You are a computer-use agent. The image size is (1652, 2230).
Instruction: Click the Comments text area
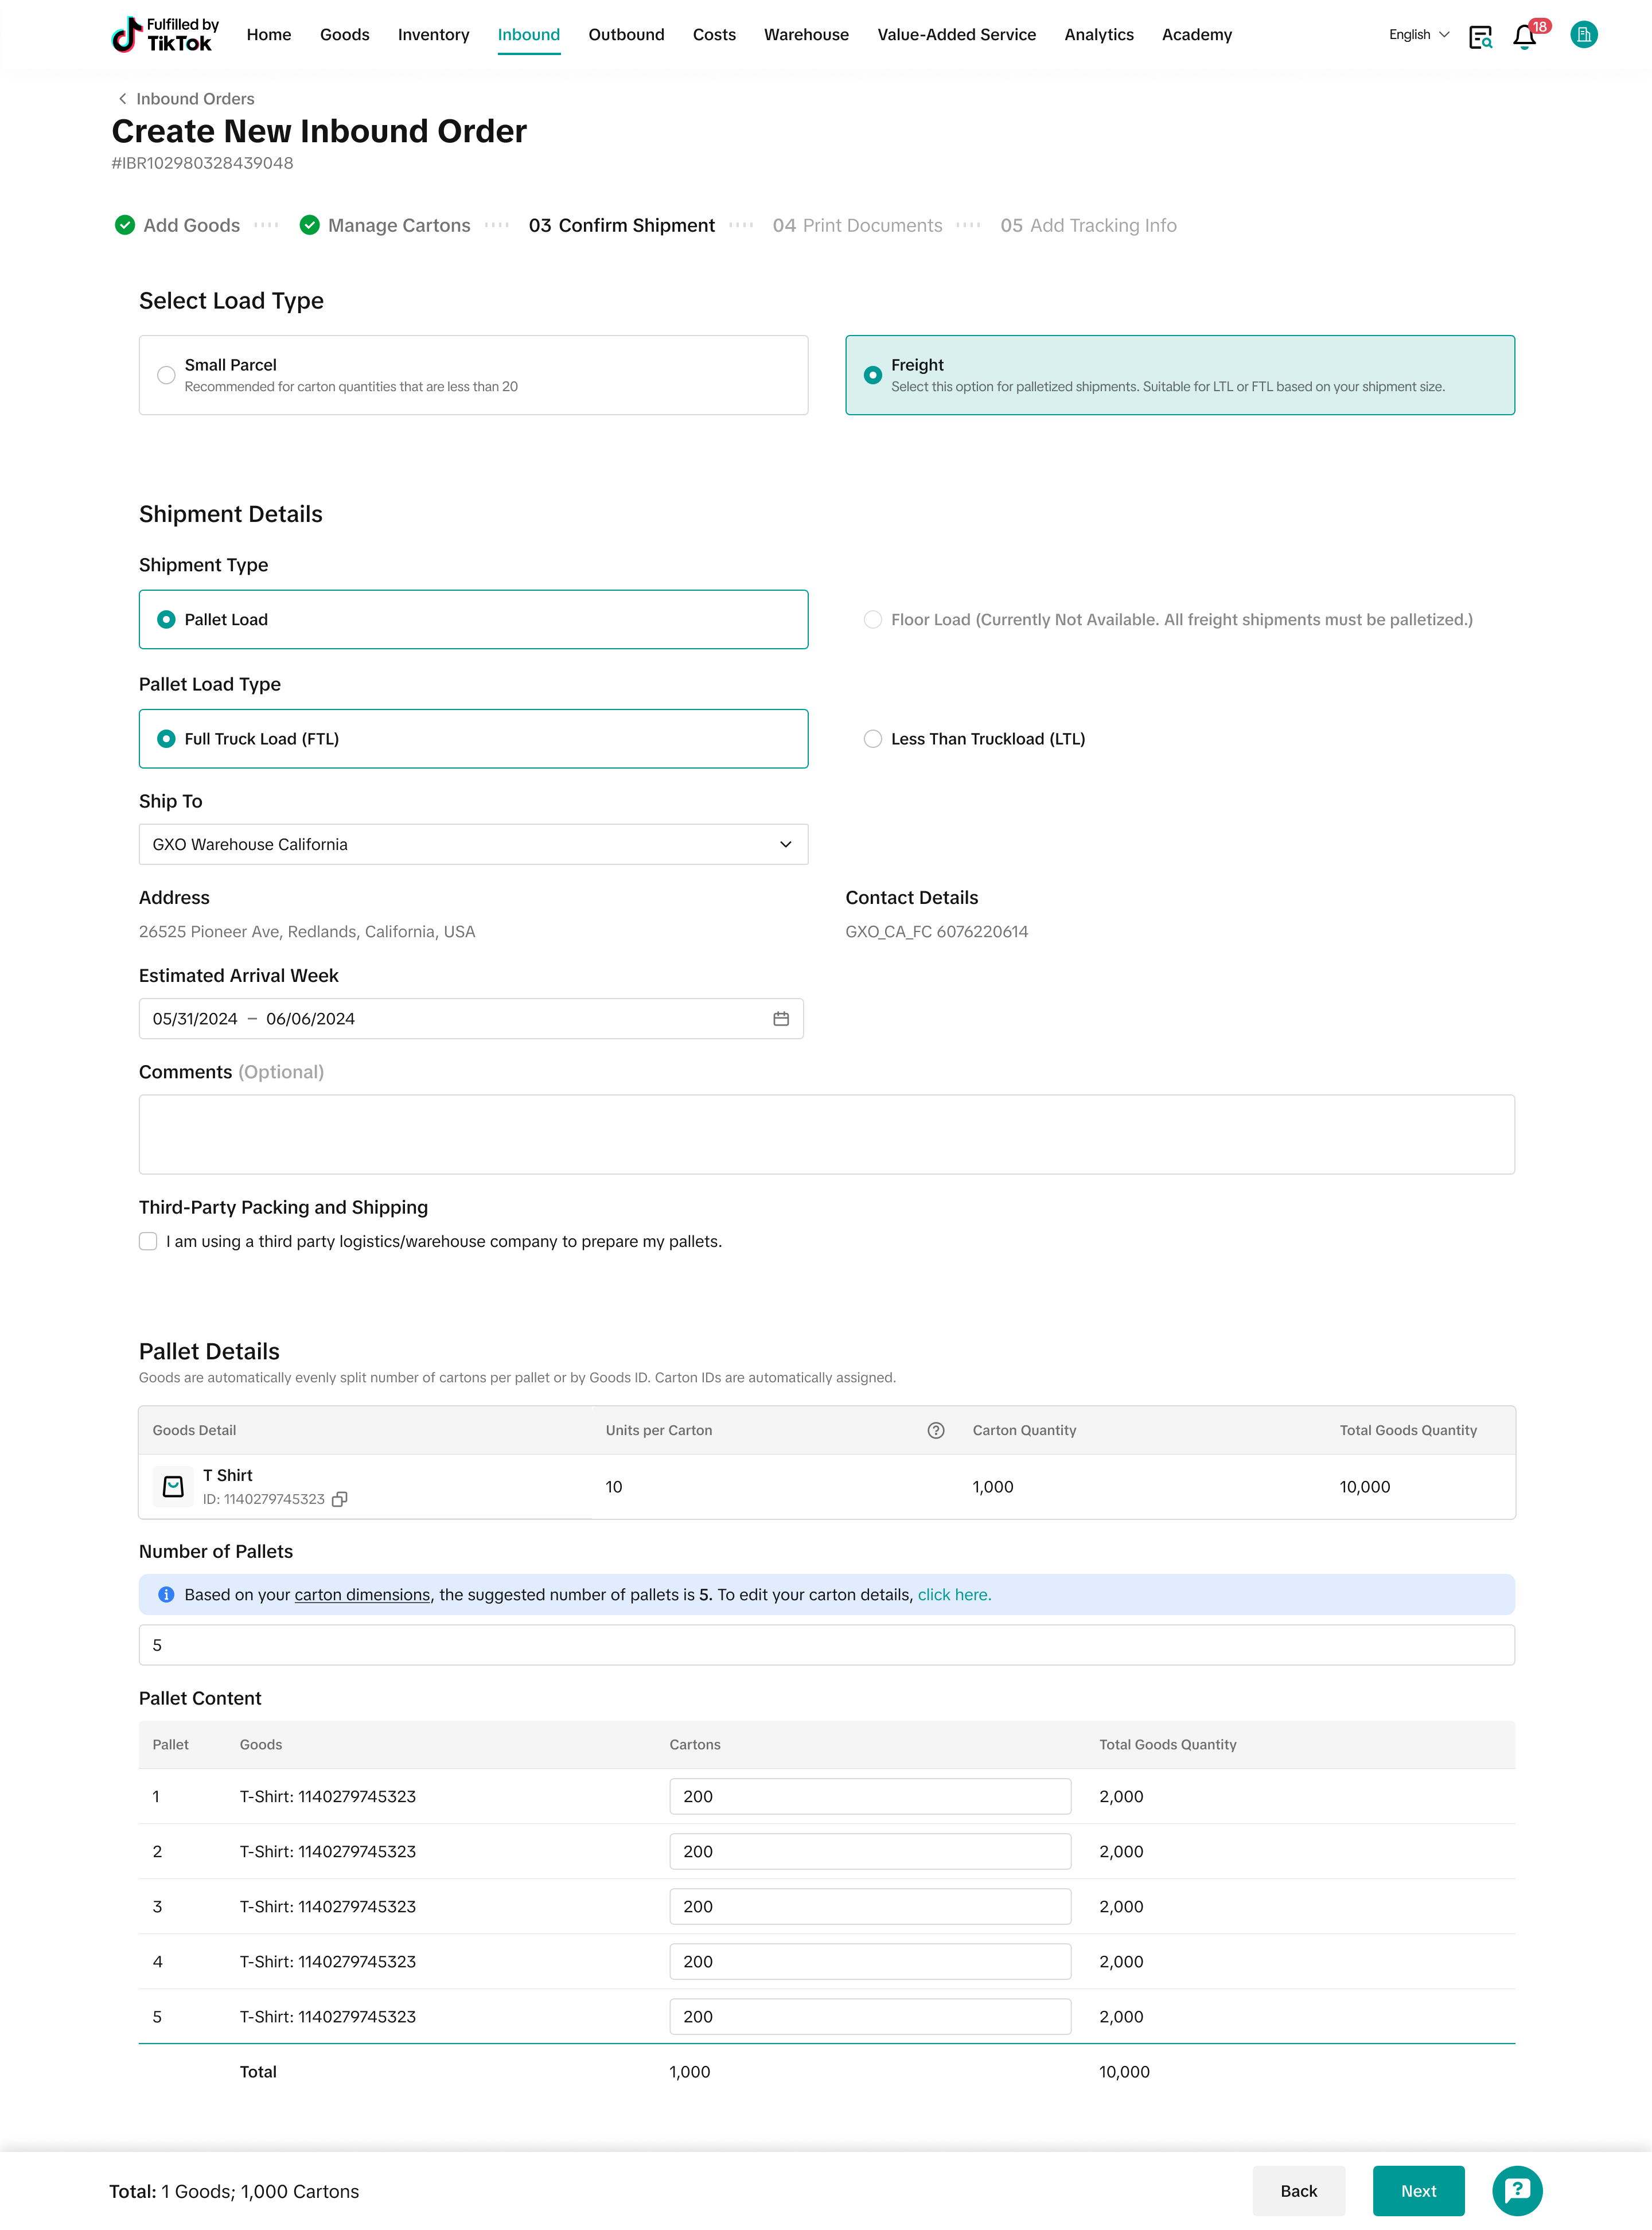pyautogui.click(x=826, y=1134)
